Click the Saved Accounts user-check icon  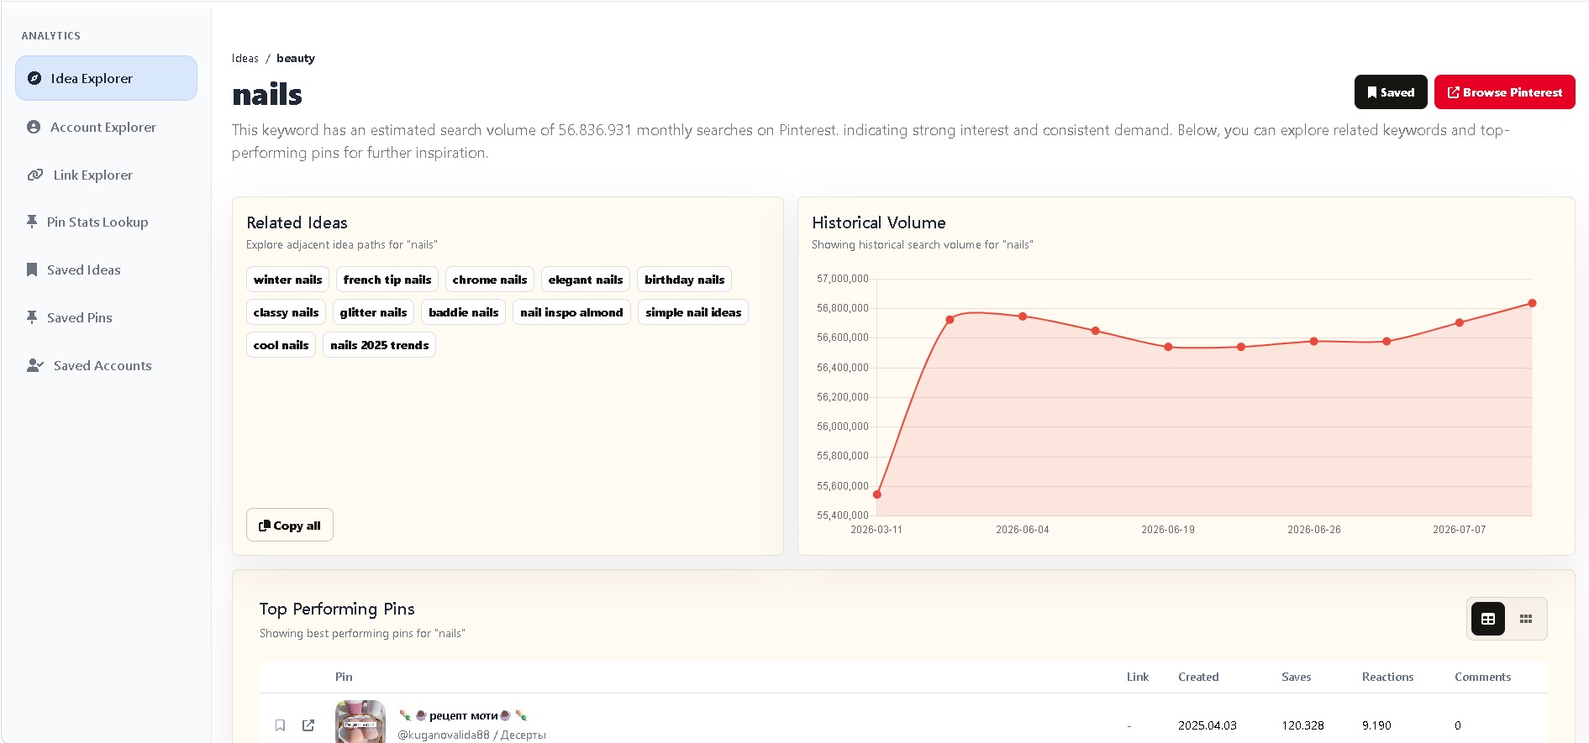click(x=35, y=365)
